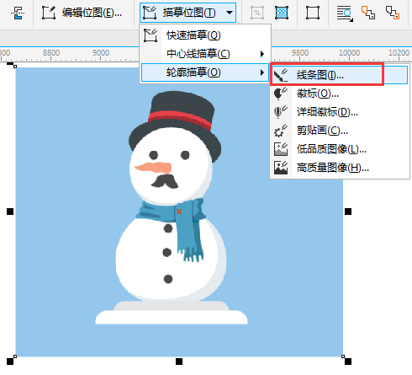Select 快速描摹(Q) menu item
Image resolution: width=412 pixels, height=375 pixels.
pos(205,35)
